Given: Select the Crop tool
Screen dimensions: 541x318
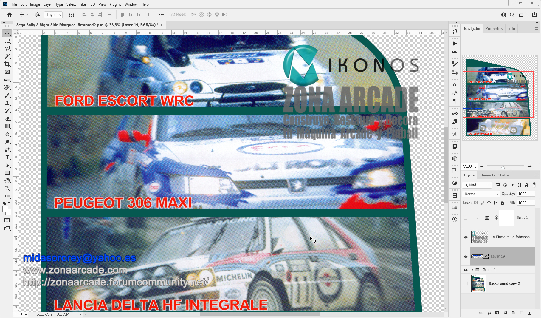Looking at the screenshot, I should tap(7, 64).
